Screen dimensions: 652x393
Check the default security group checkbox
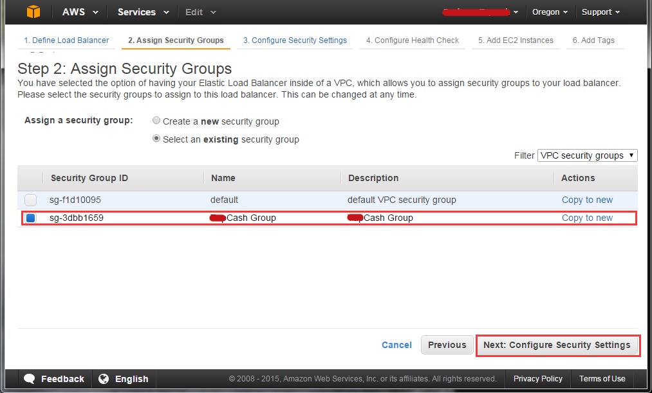(30, 200)
